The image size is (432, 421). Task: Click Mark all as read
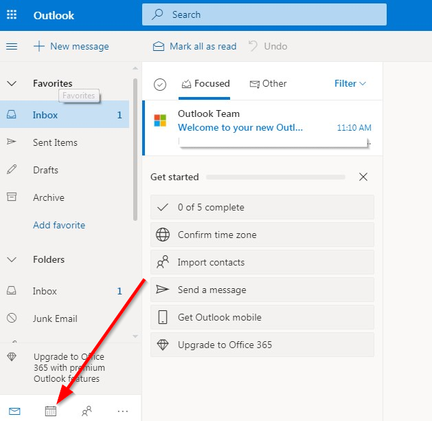pyautogui.click(x=195, y=46)
